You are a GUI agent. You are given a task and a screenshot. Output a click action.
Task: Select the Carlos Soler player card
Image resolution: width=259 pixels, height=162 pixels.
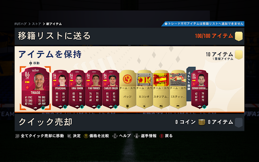tap(110, 89)
